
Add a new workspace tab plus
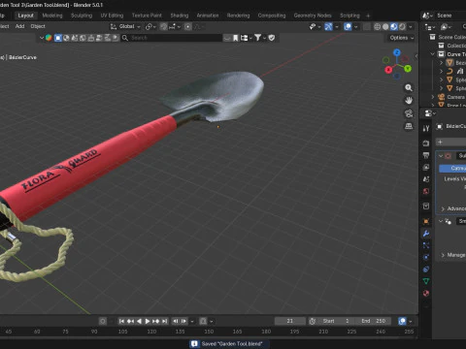click(368, 16)
